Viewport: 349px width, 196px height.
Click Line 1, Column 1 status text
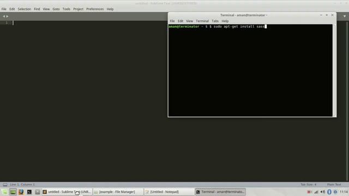tap(22, 185)
